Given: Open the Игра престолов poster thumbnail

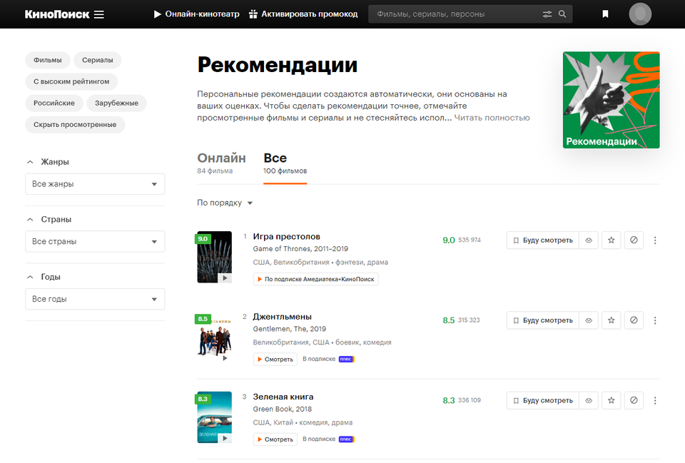Looking at the screenshot, I should pyautogui.click(x=215, y=257).
